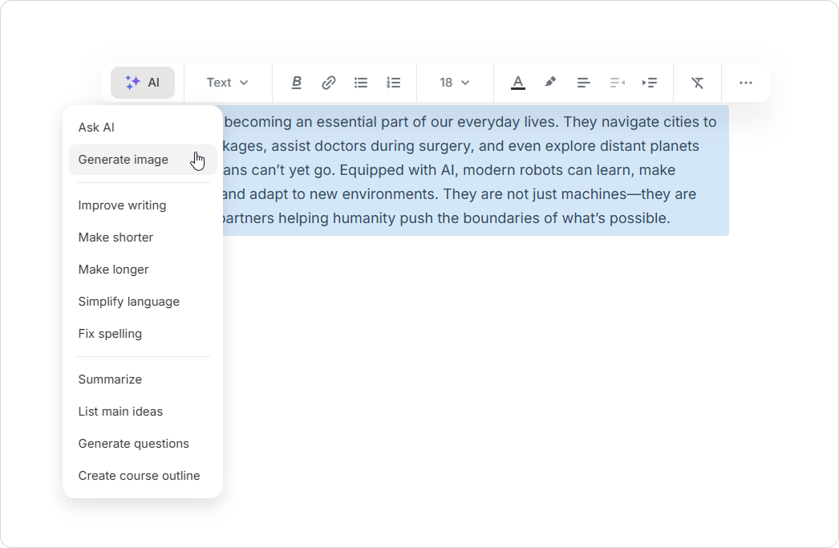The image size is (839, 548).
Task: Choose Generate image option
Action: (124, 160)
